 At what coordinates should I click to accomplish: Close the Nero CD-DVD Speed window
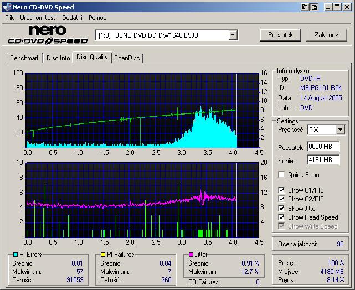click(x=347, y=7)
